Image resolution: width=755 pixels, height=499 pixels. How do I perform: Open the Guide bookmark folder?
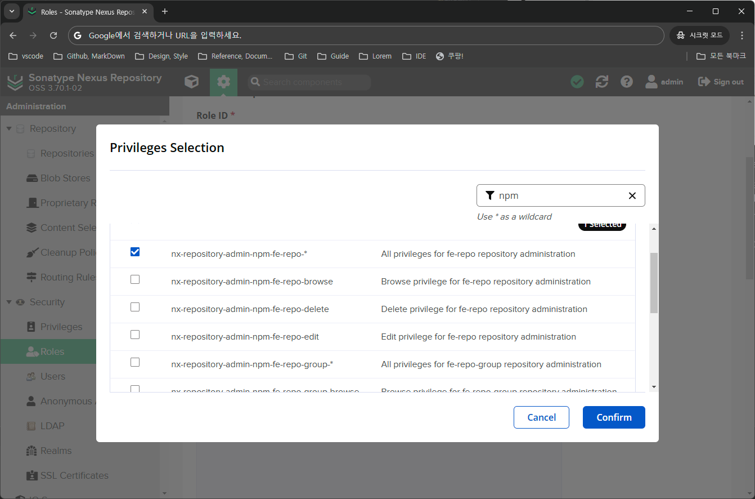click(x=333, y=56)
